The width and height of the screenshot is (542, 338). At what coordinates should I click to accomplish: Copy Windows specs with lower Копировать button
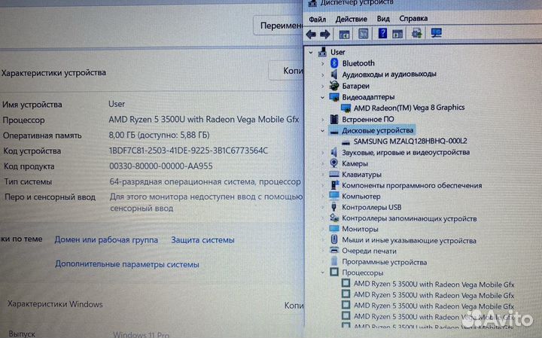click(x=294, y=305)
